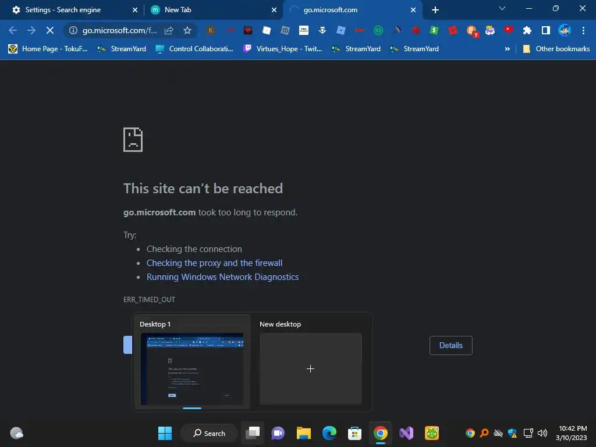Open Windows Security tray icon
The width and height of the screenshot is (596, 447).
tap(512, 433)
